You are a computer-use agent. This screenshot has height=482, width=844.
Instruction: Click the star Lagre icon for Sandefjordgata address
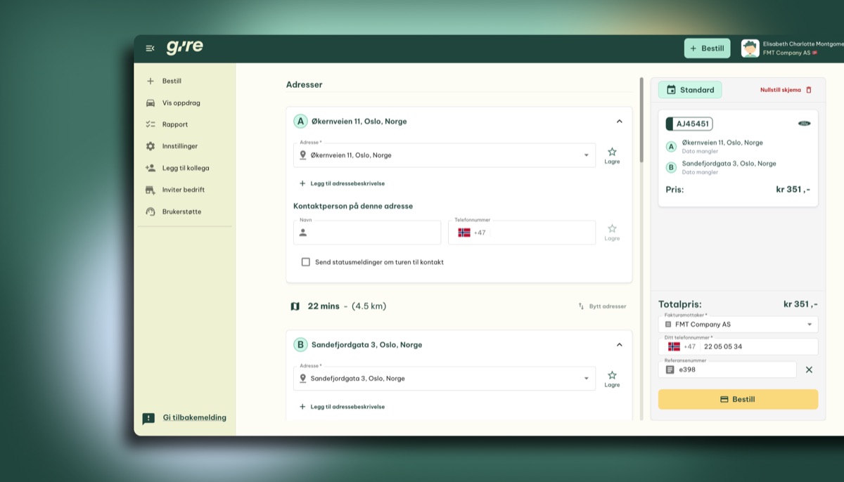coord(612,376)
